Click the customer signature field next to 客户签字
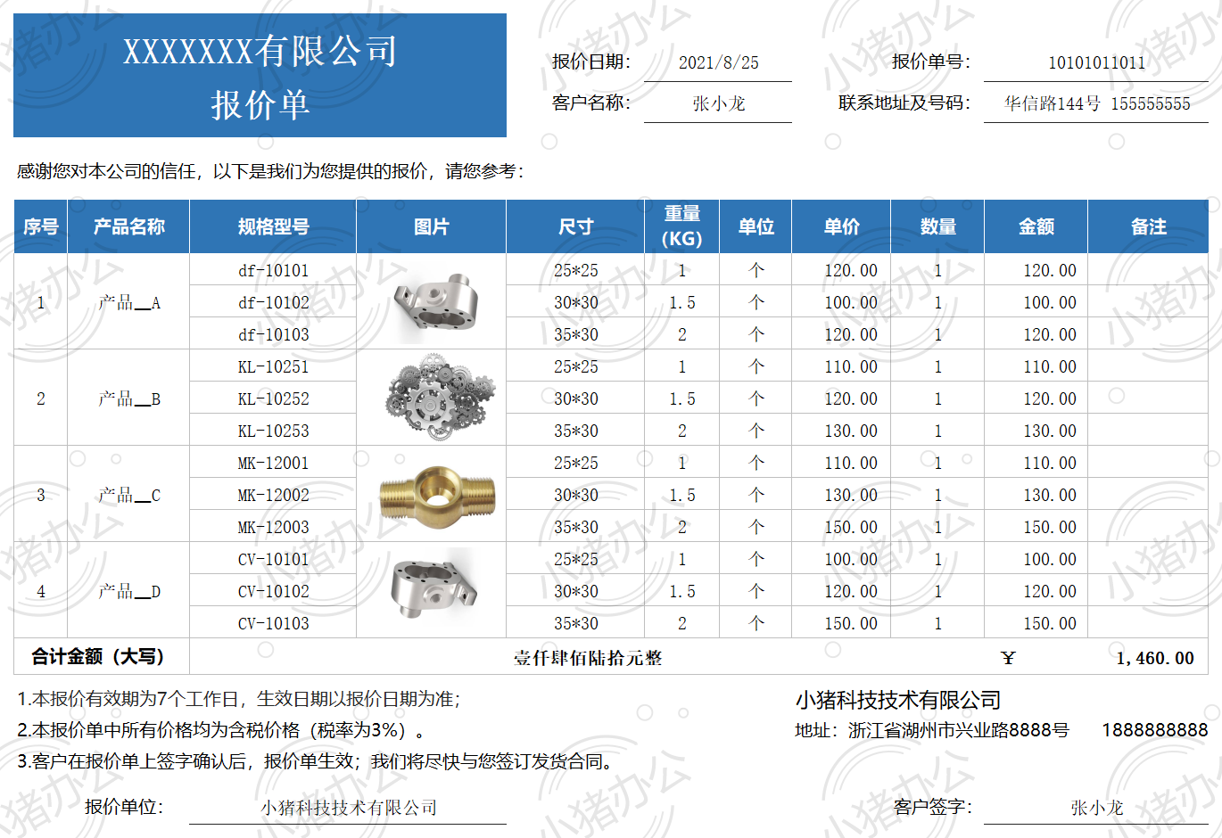The width and height of the screenshot is (1222, 838). [1096, 808]
